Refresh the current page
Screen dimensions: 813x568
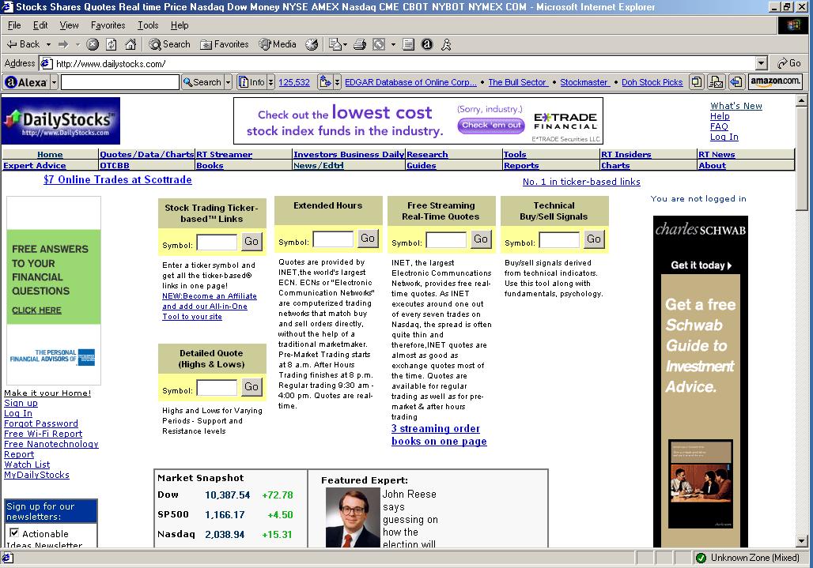(x=111, y=44)
